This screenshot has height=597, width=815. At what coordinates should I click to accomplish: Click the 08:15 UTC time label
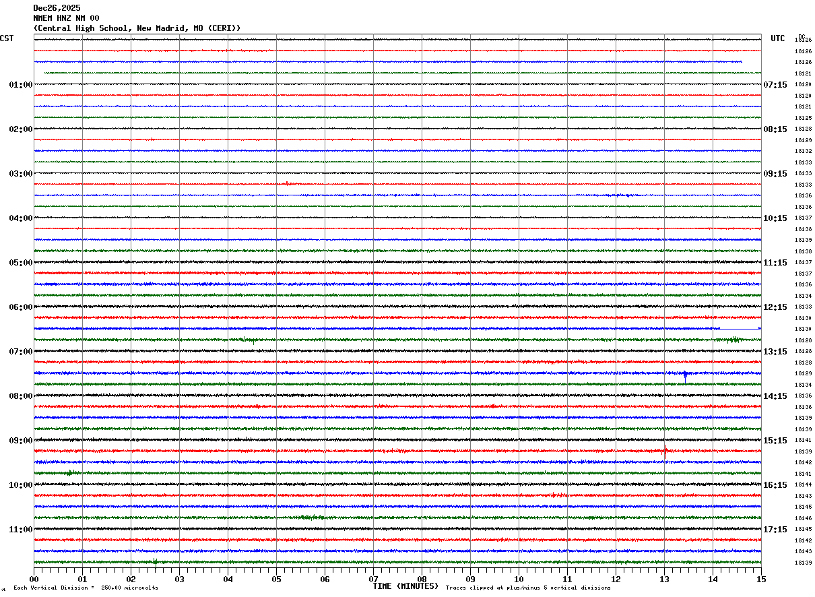pos(775,129)
